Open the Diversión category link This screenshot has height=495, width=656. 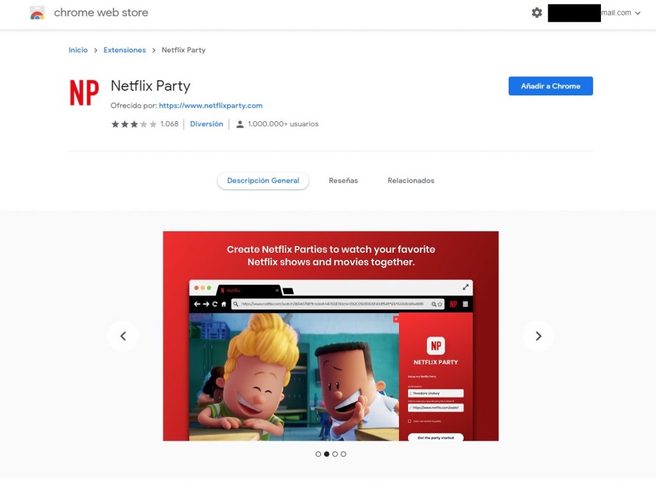click(207, 124)
